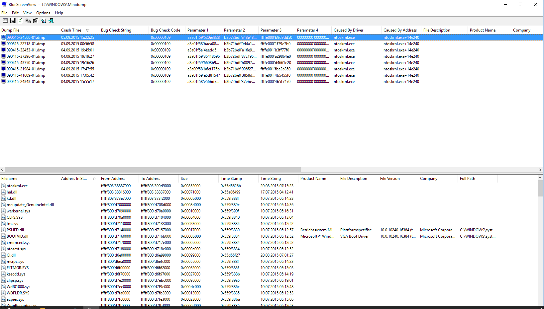Viewport: 544px width, 309px height.
Task: Sort lower pane by Filename header
Action: coord(30,179)
